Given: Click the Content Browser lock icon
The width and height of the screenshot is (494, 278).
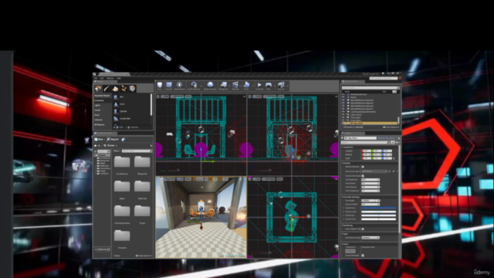Looking at the screenshot, I should (151, 146).
